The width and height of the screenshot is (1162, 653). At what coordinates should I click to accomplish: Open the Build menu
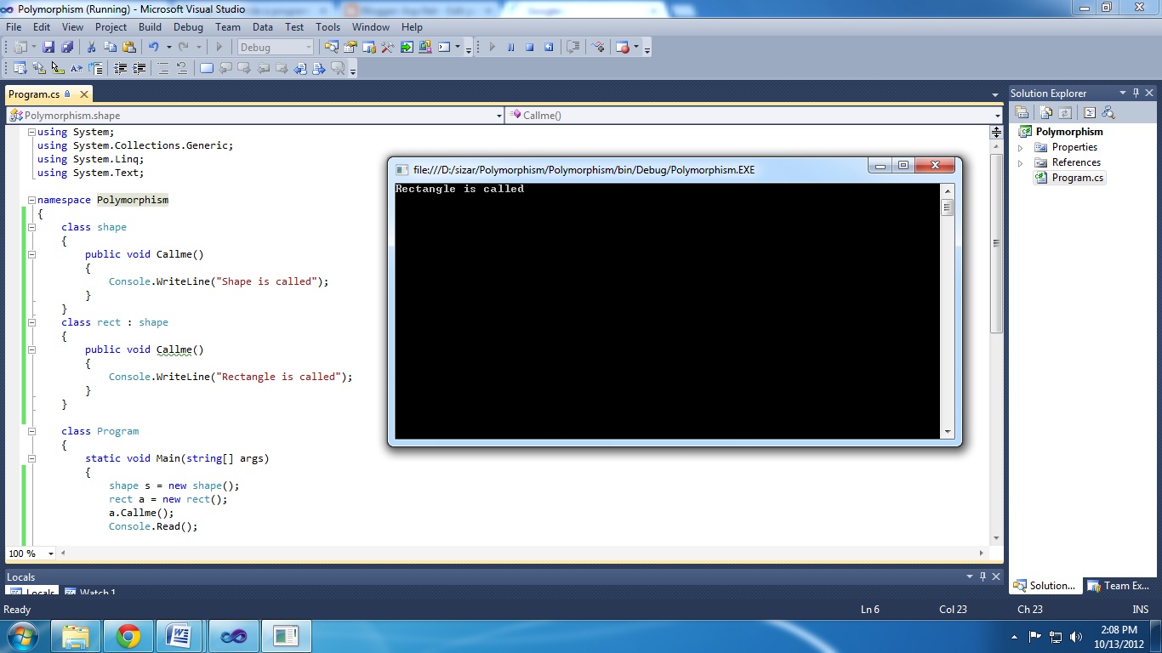point(150,27)
